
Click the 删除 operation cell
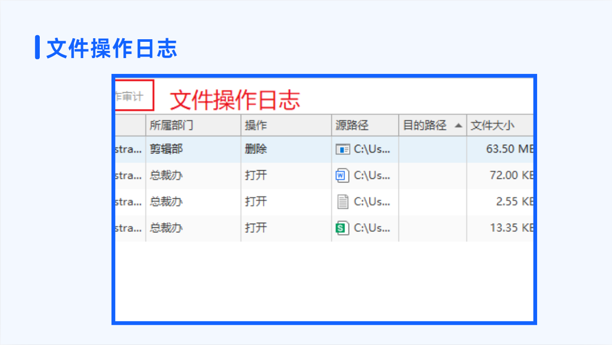click(256, 149)
